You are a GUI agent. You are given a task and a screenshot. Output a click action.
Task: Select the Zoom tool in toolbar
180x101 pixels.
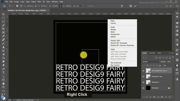click(3, 87)
